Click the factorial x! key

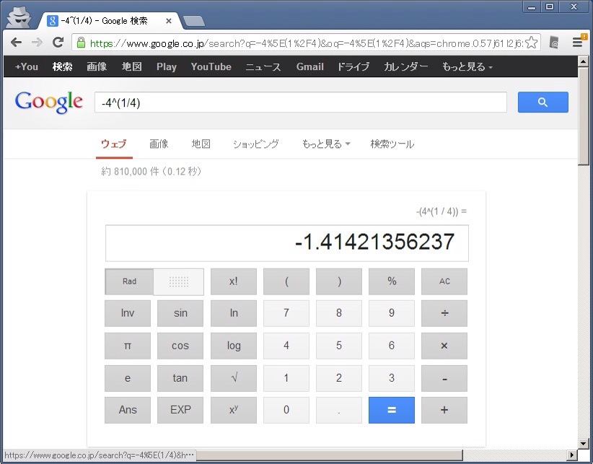[x=233, y=281]
